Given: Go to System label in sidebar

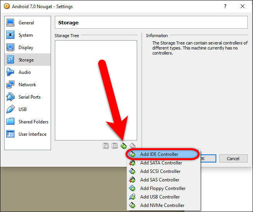Looking at the screenshot, I should [25, 35].
